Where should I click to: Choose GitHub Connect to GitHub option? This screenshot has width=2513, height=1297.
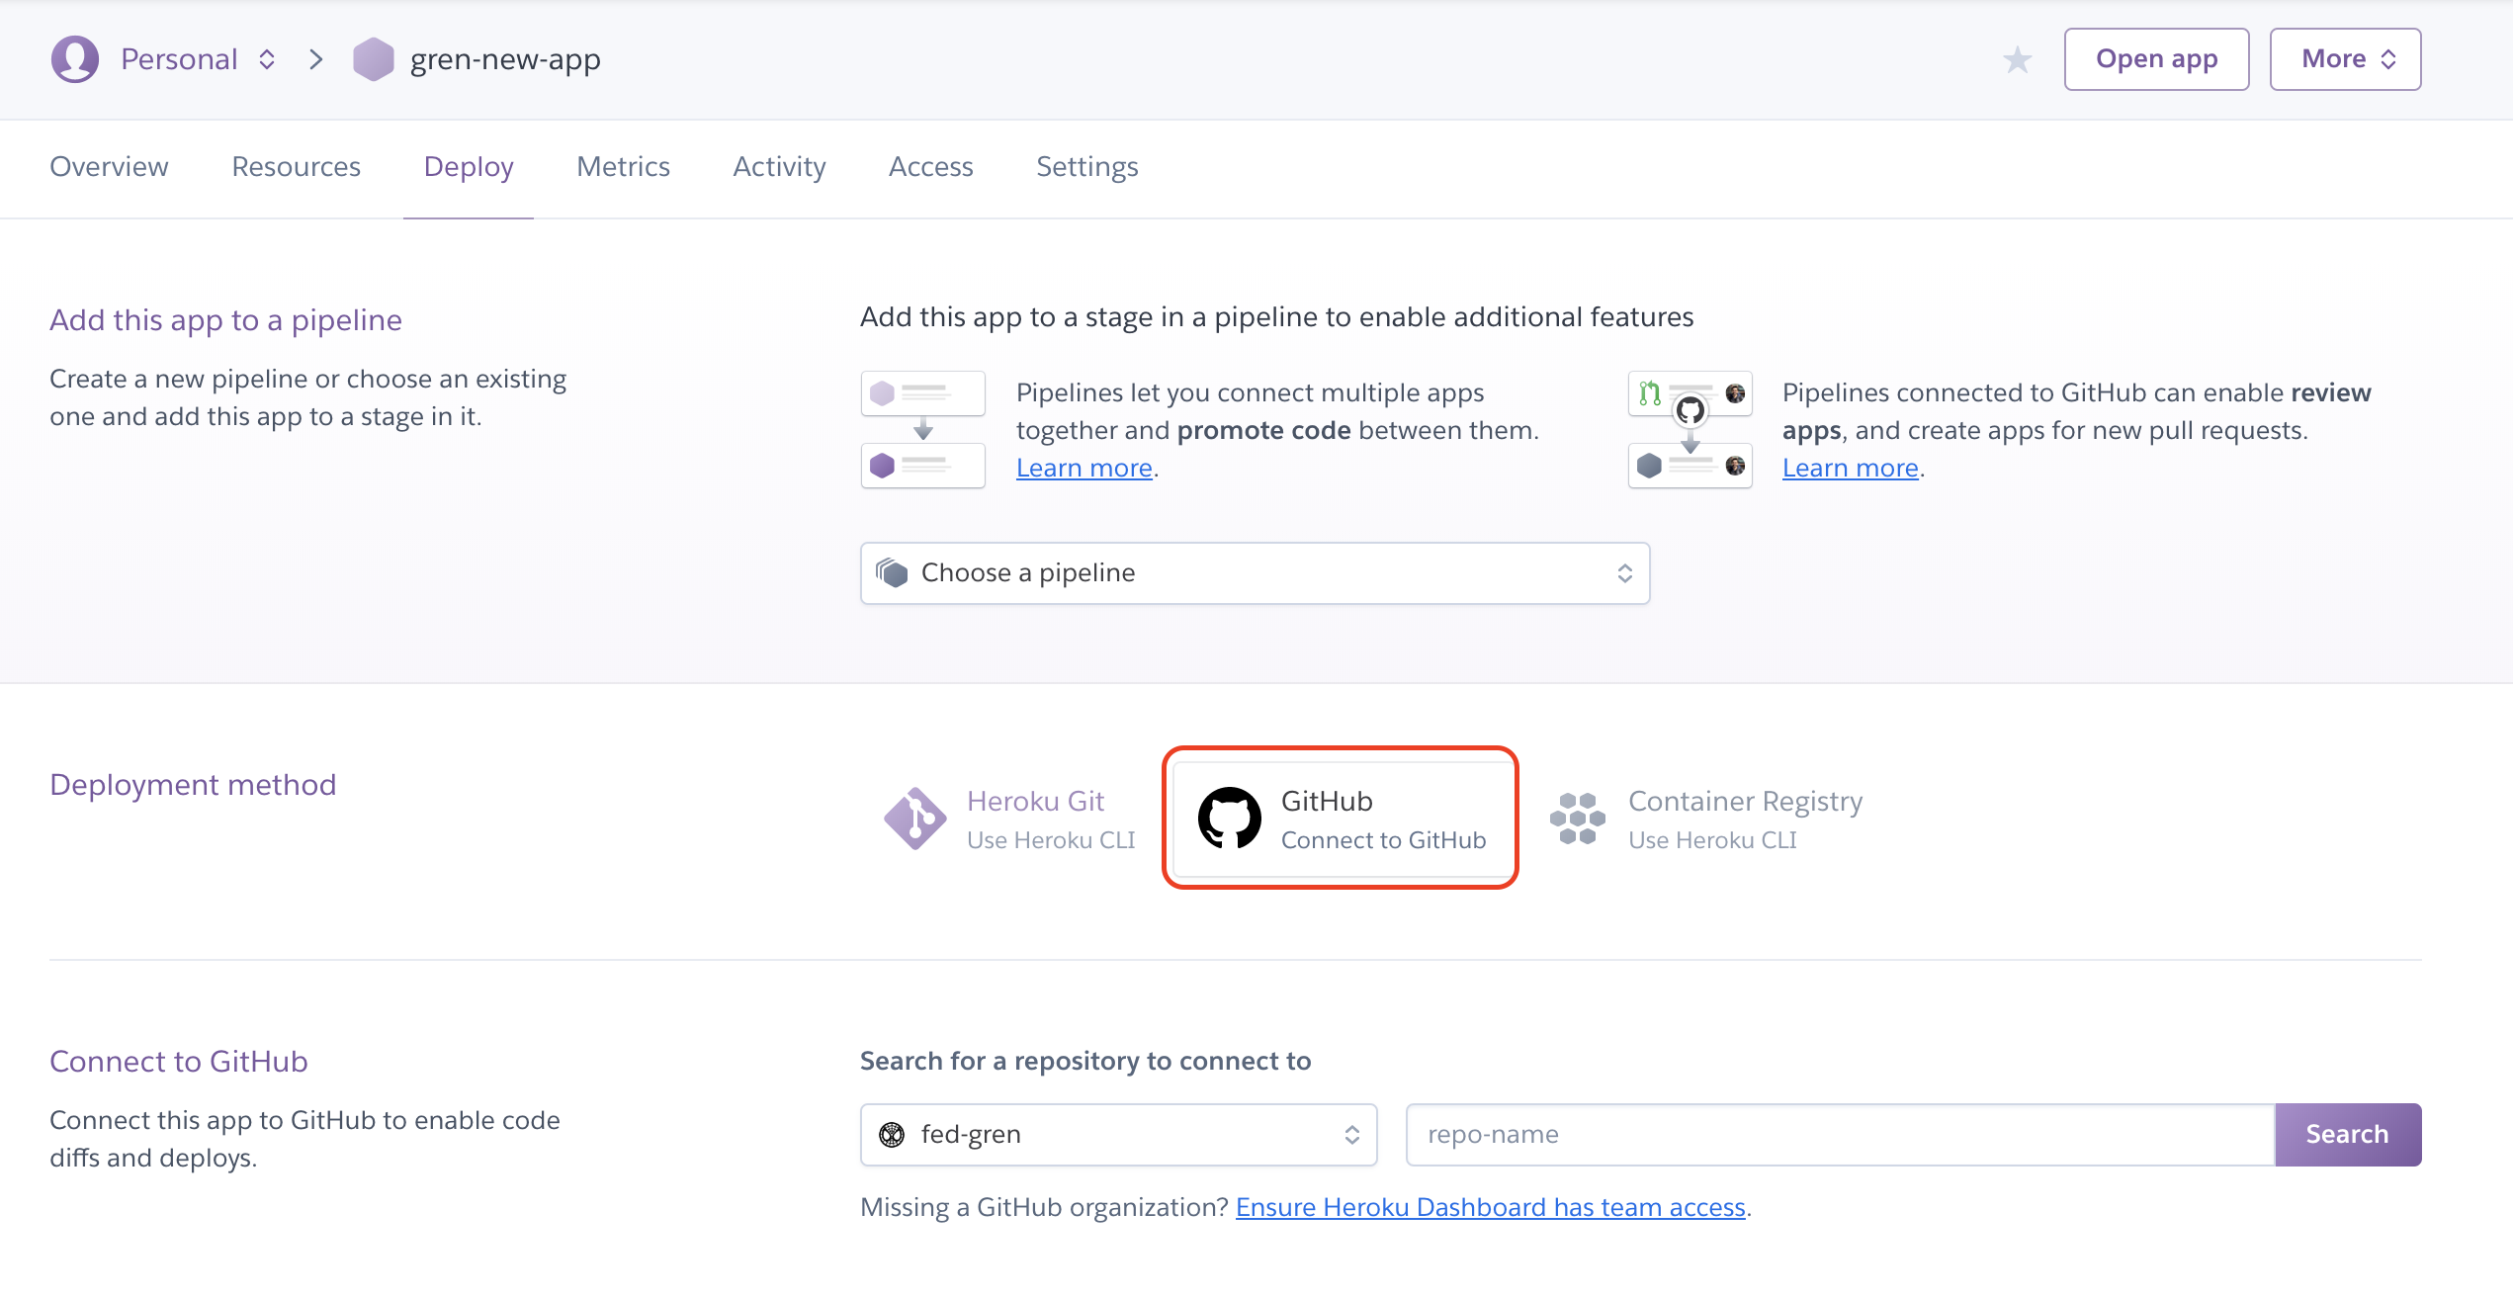click(1382, 819)
